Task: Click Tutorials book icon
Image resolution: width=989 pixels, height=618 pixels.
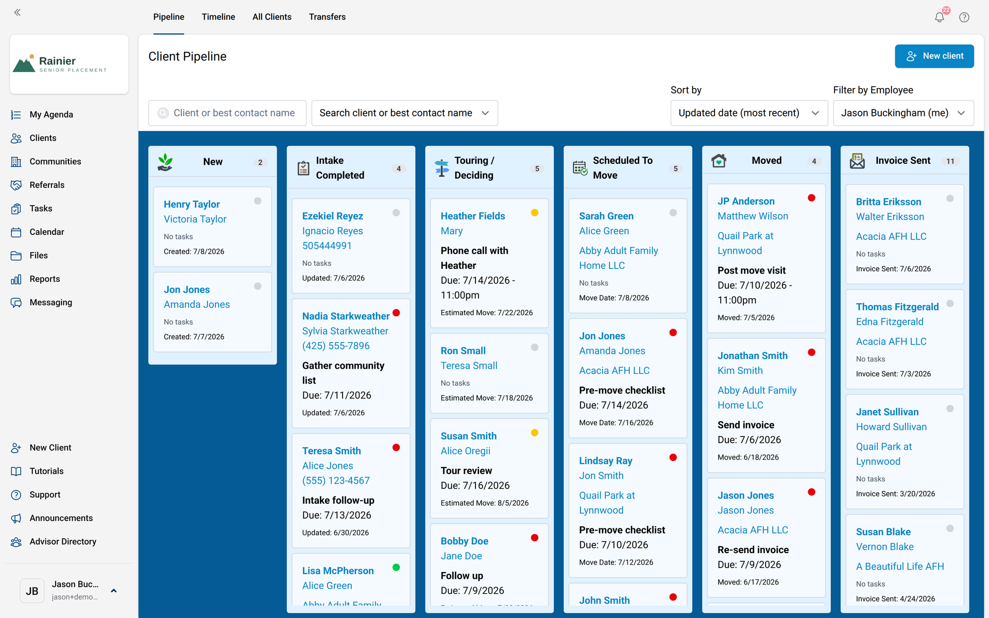Action: [16, 471]
